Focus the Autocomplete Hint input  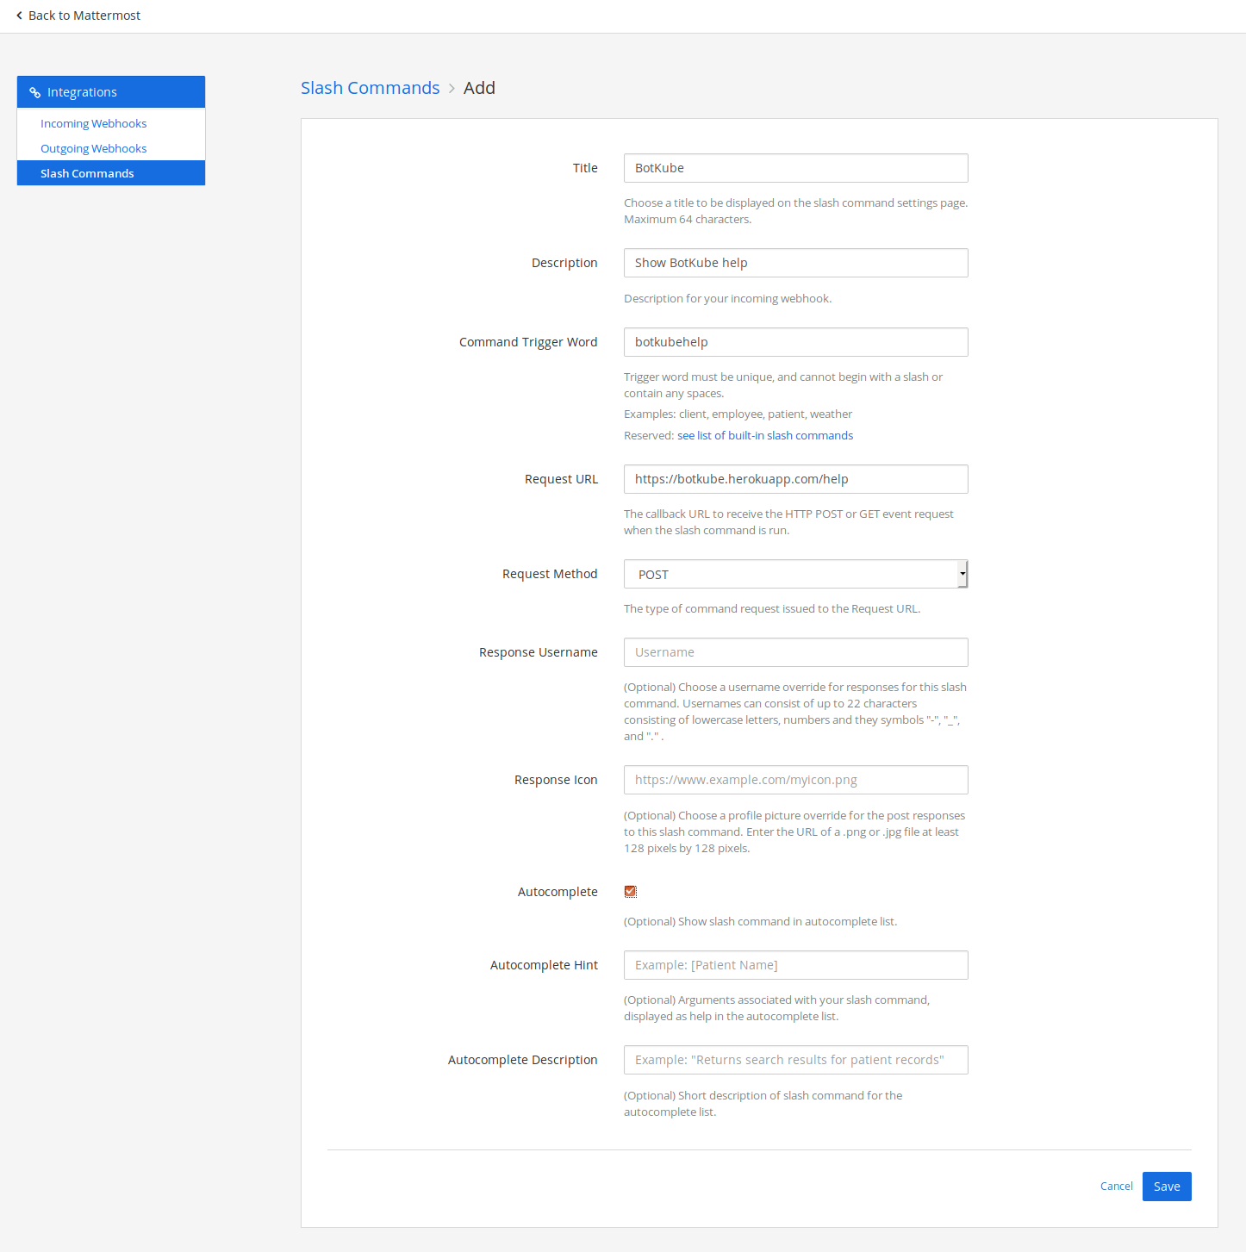click(795, 965)
